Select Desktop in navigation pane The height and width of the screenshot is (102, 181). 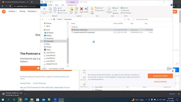pyautogui.click(x=49, y=35)
